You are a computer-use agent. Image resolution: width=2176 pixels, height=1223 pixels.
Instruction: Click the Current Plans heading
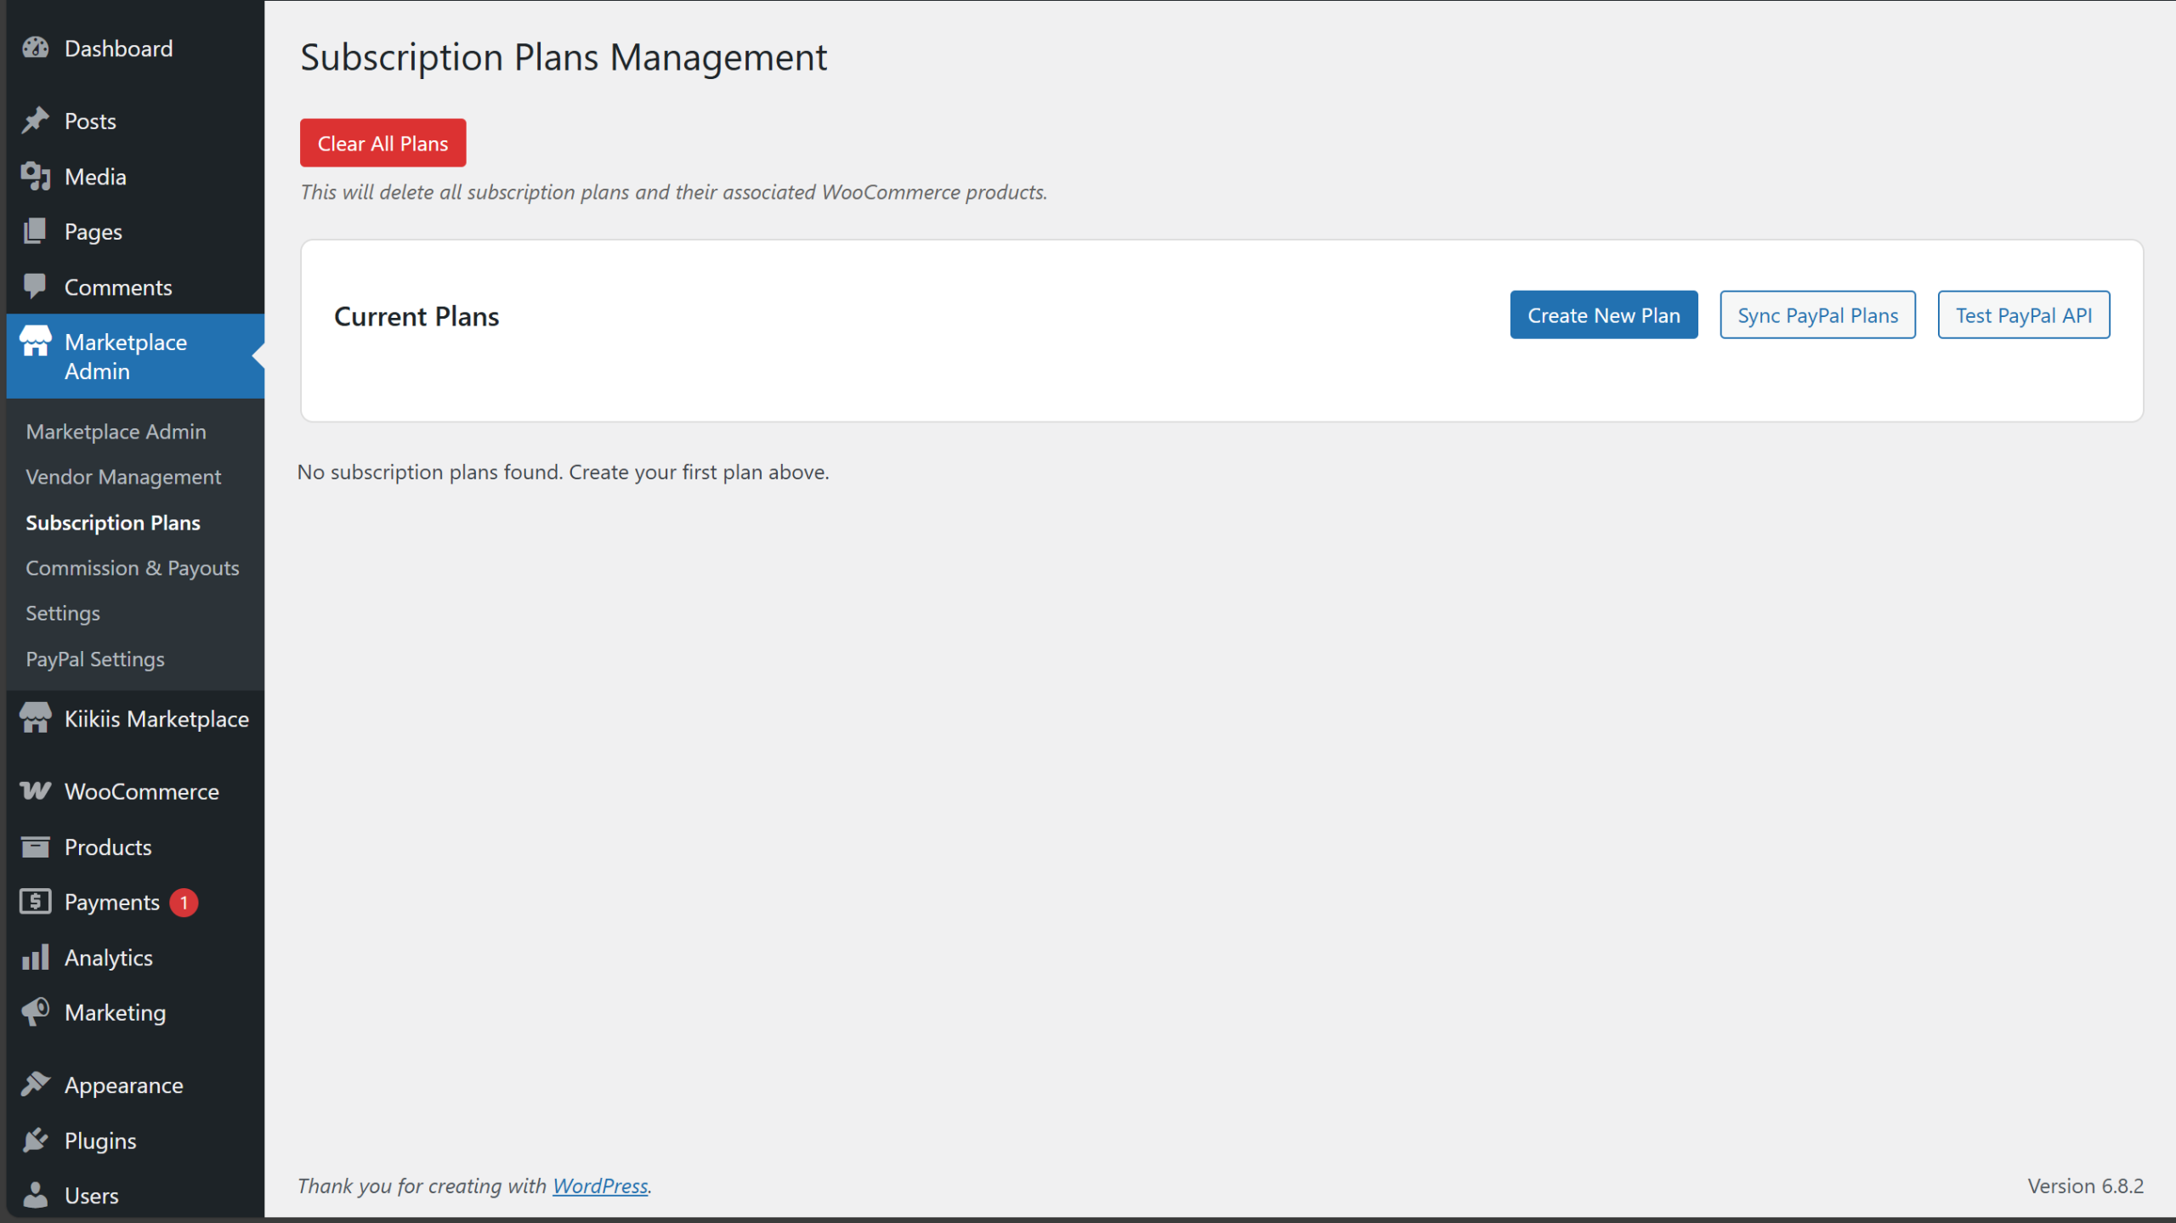[x=416, y=316]
